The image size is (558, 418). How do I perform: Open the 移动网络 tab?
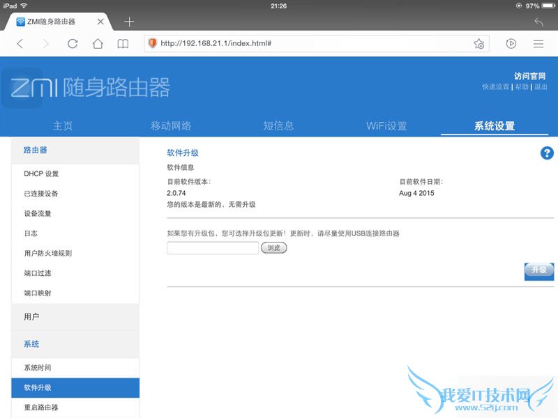coord(171,126)
